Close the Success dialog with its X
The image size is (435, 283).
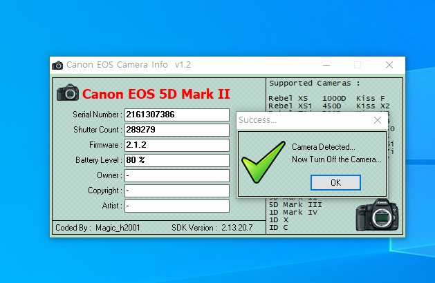coord(378,120)
